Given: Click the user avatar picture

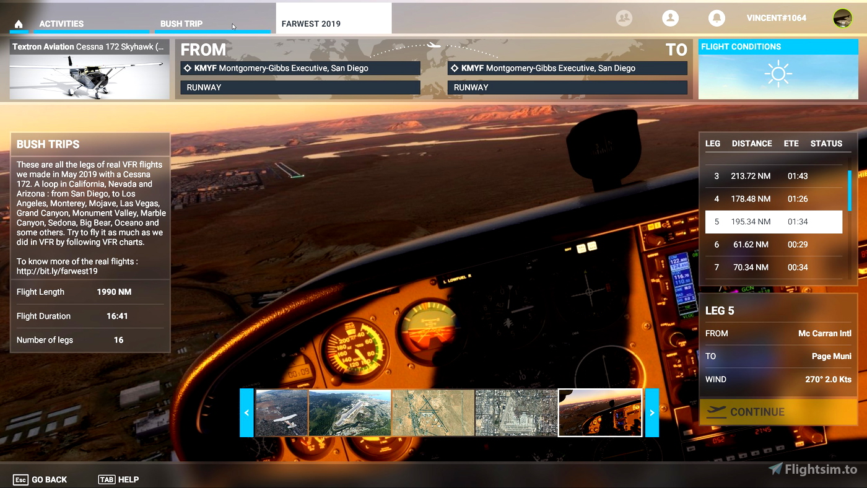Looking at the screenshot, I should click(842, 18).
